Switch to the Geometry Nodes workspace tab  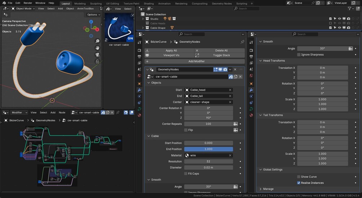tap(222, 4)
